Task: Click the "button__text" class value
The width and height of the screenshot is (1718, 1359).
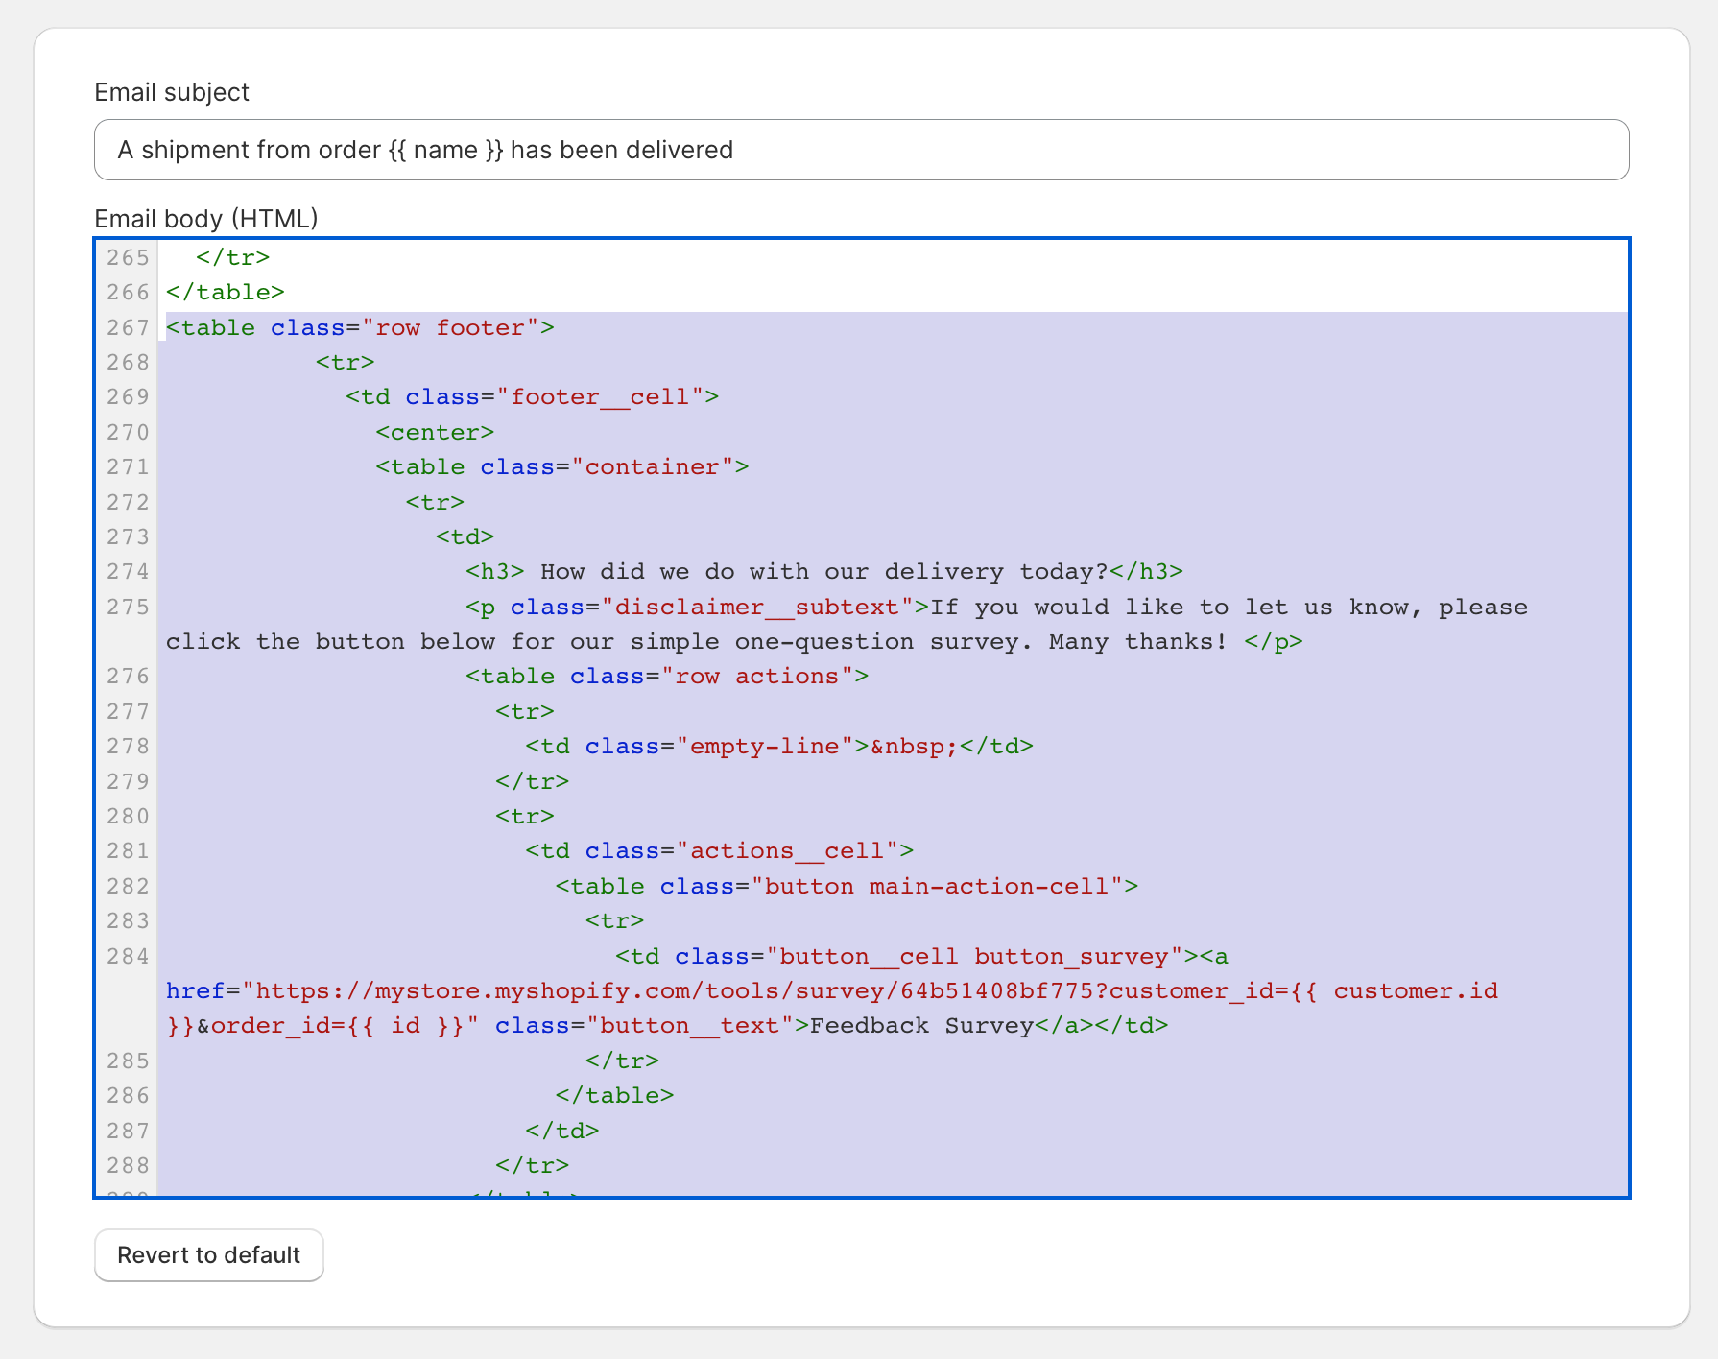Action: coord(690,1025)
